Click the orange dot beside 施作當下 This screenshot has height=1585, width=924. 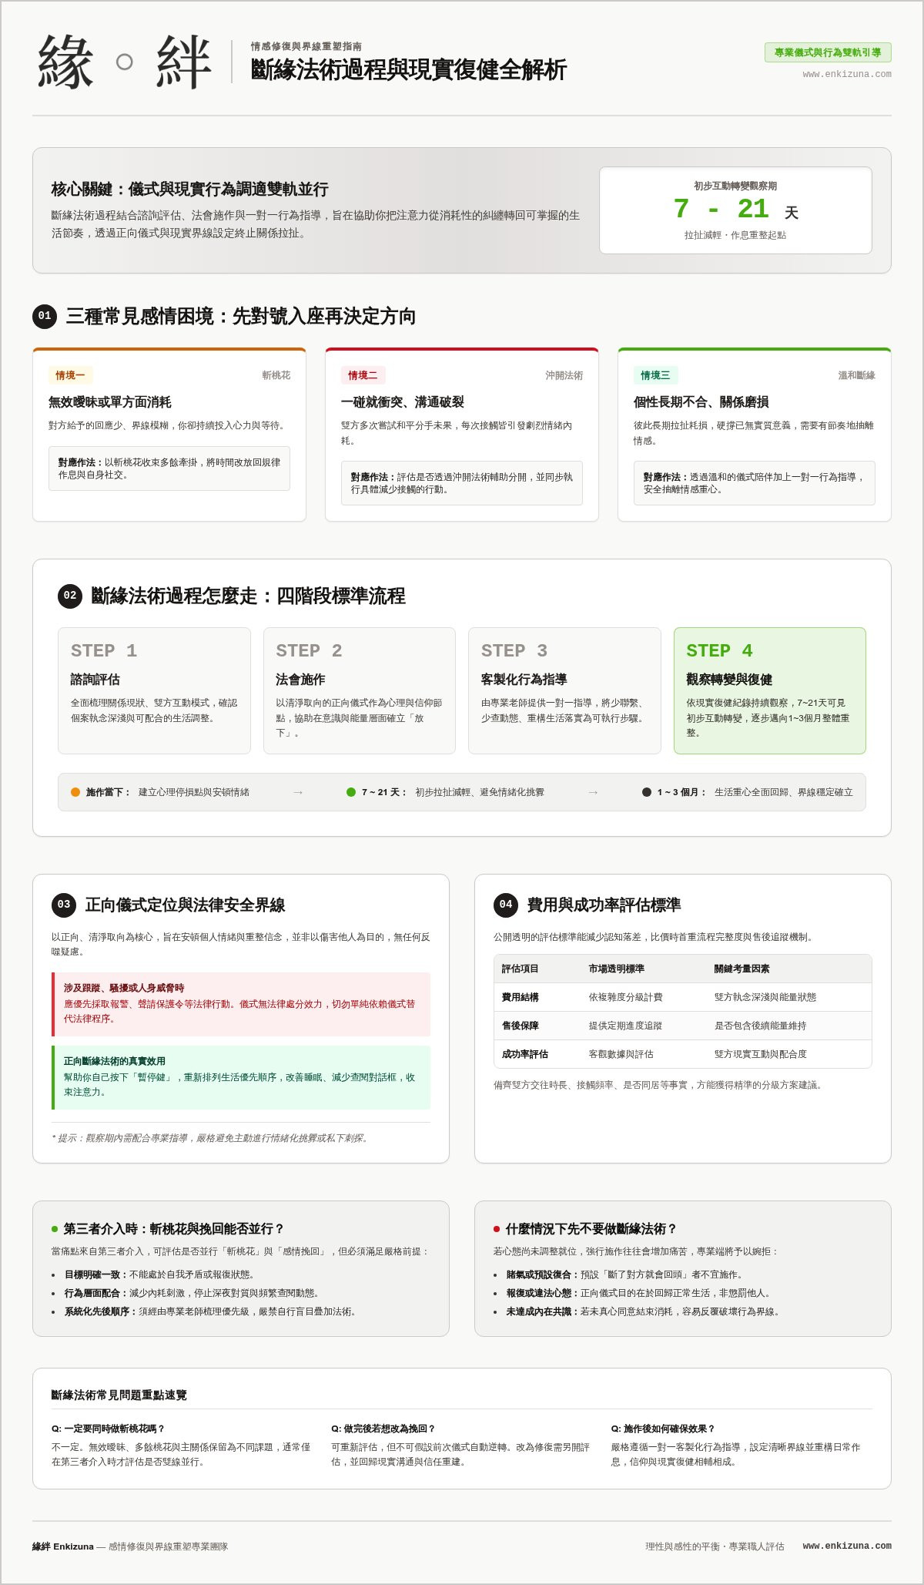pos(75,792)
